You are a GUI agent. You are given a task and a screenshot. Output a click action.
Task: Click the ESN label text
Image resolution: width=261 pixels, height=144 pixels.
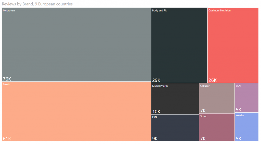click(x=154, y=117)
